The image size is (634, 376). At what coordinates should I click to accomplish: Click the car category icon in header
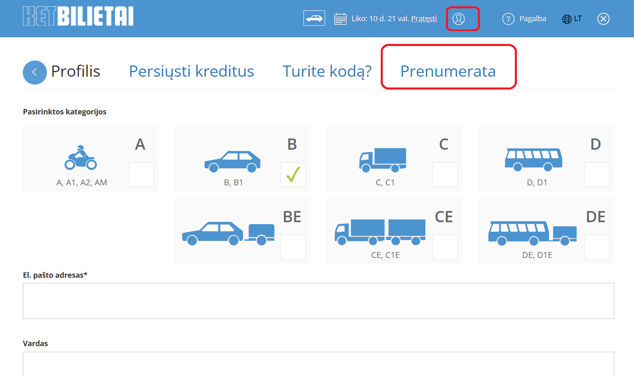[314, 19]
